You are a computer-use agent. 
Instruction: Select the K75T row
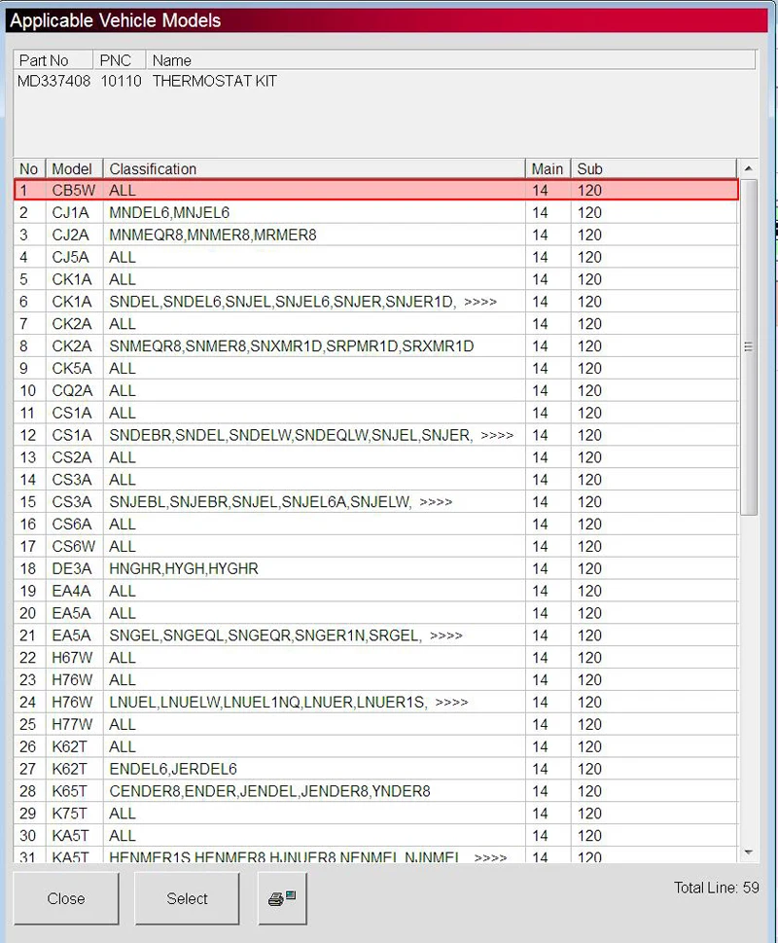(376, 814)
